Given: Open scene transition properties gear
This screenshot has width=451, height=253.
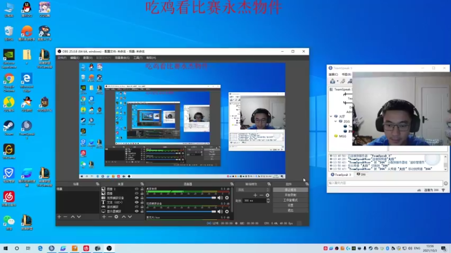Looking at the screenshot, I should coord(267,195).
